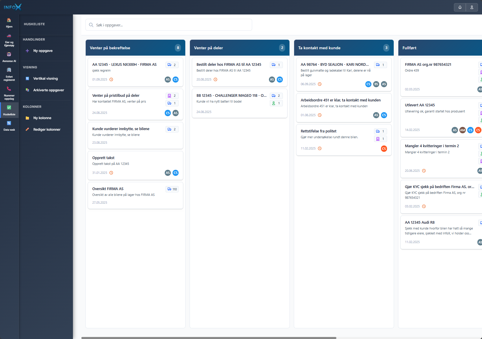
Task: Click the InfoX logo
Action: [13, 7]
